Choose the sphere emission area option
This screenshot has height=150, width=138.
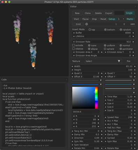point(105,49)
